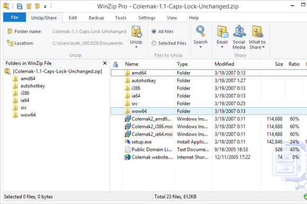The height and width of the screenshot is (204, 307).
Task: Select i386 in the folder tree
Action: [25, 93]
